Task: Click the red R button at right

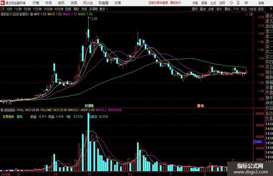Action: (271, 9)
